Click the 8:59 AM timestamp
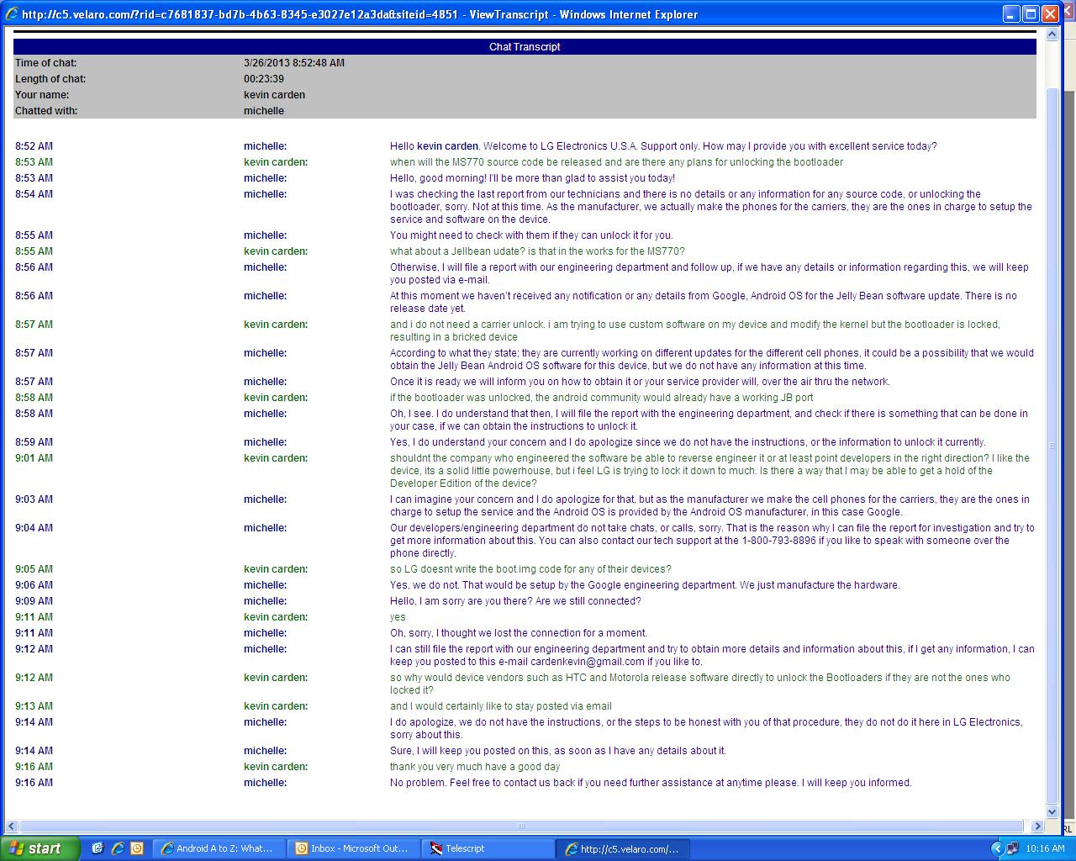This screenshot has height=861, width=1076. 34,442
